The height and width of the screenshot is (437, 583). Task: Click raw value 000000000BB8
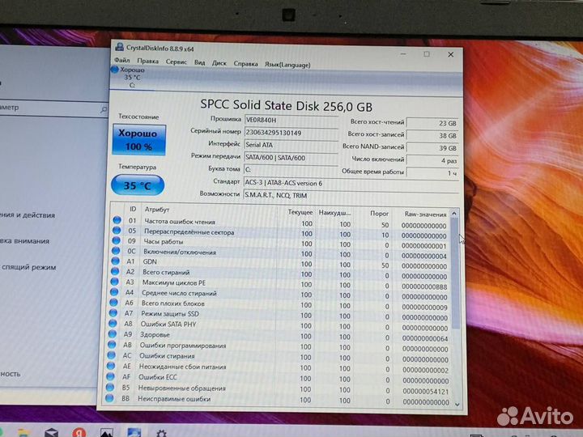424,286
